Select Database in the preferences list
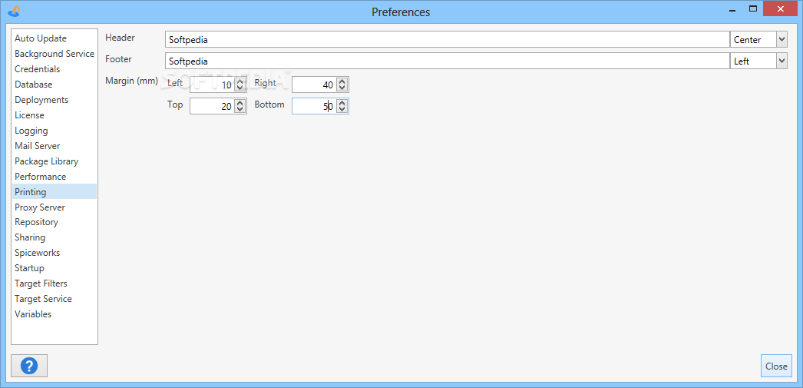 [x=55, y=85]
